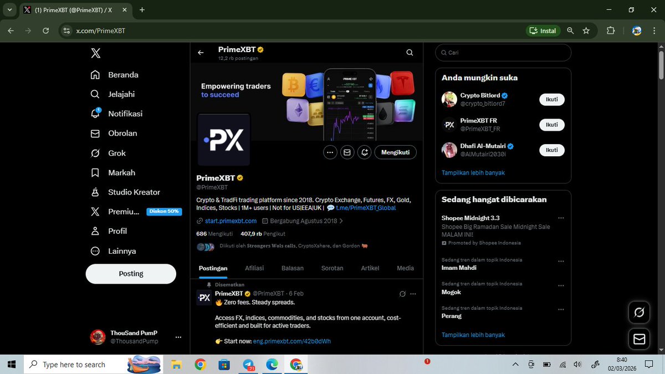The image size is (665, 374).
Task: Reload the page in Chrome
Action: pyautogui.click(x=46, y=30)
